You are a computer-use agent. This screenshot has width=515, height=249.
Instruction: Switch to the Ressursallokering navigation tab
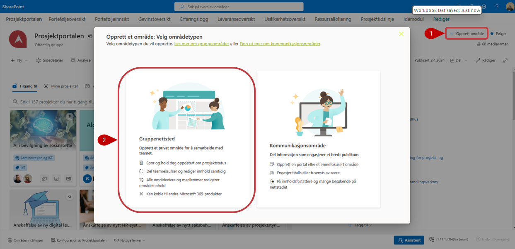coord(333,19)
